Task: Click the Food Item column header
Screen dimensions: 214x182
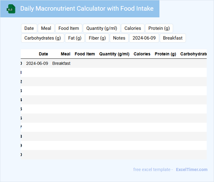Action: (84, 54)
